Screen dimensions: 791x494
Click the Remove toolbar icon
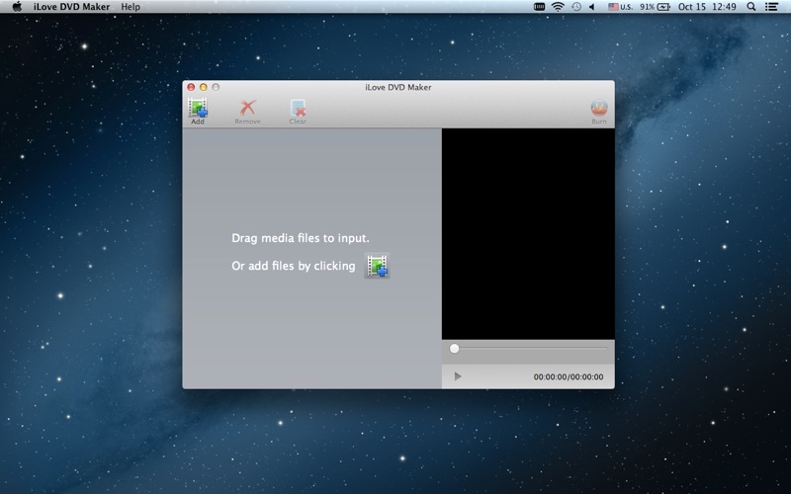point(248,108)
